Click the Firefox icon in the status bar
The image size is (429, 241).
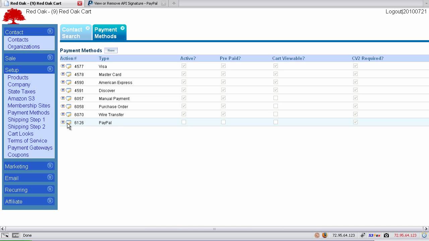[324, 235]
